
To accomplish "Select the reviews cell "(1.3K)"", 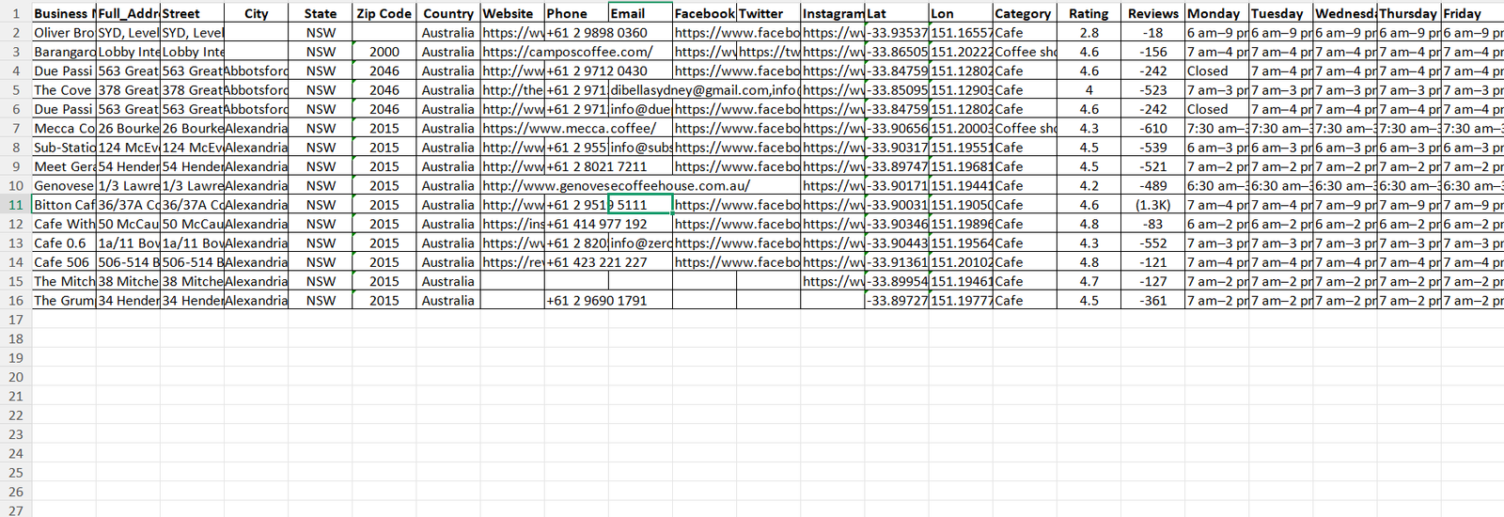I will (1152, 205).
